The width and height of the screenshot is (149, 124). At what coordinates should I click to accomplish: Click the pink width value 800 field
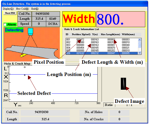point(121,19)
